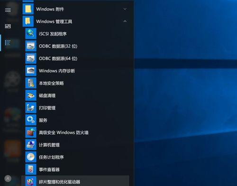The image size is (237, 186).
Task: Open 计算机管理
Action: 49,145
